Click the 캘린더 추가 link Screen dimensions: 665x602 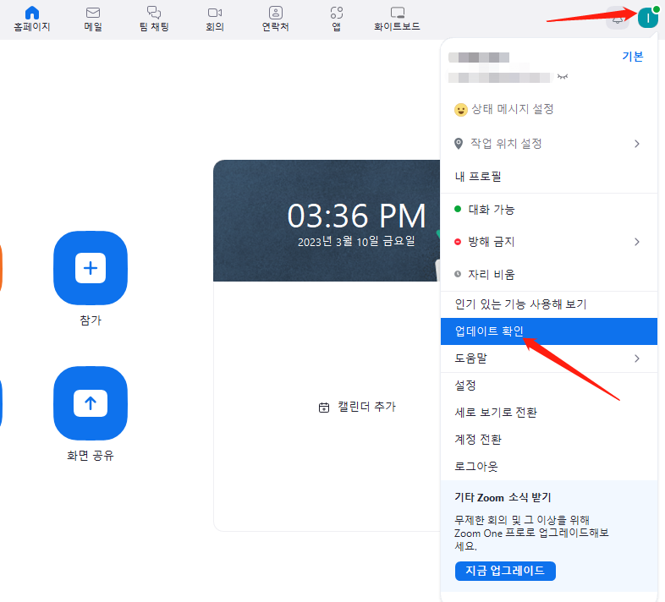click(x=366, y=407)
